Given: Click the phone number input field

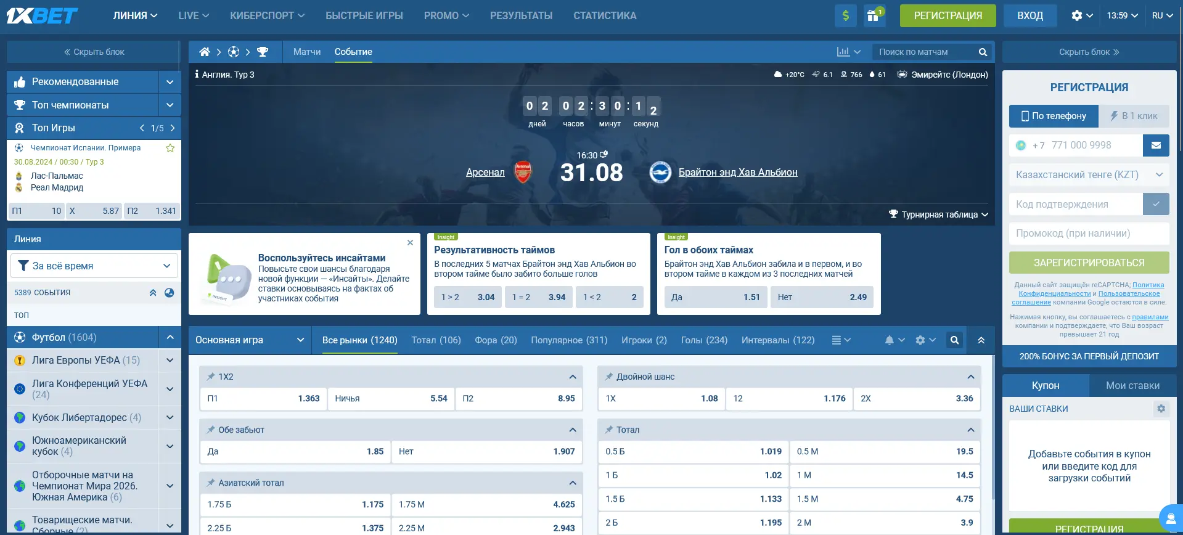Looking at the screenshot, I should pos(1076,145).
